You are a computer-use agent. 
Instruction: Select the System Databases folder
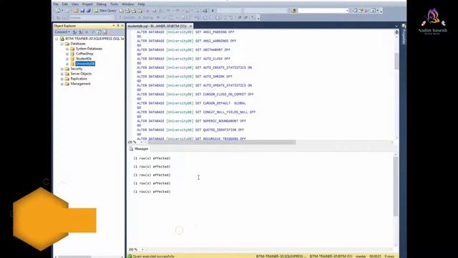[x=89, y=49]
